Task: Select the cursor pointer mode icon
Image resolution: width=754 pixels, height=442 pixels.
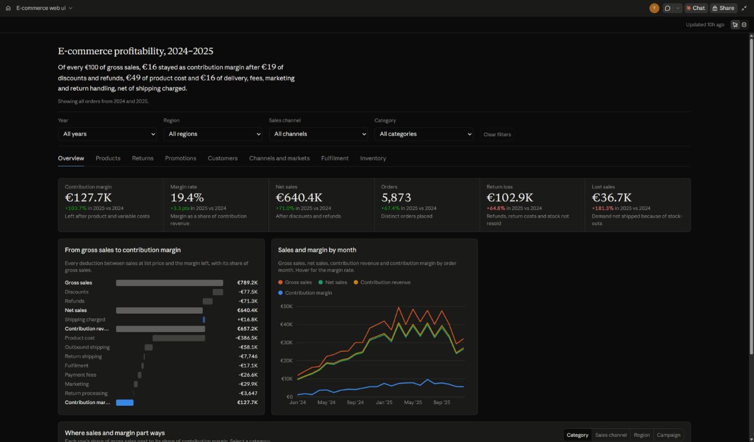Action: [735, 25]
